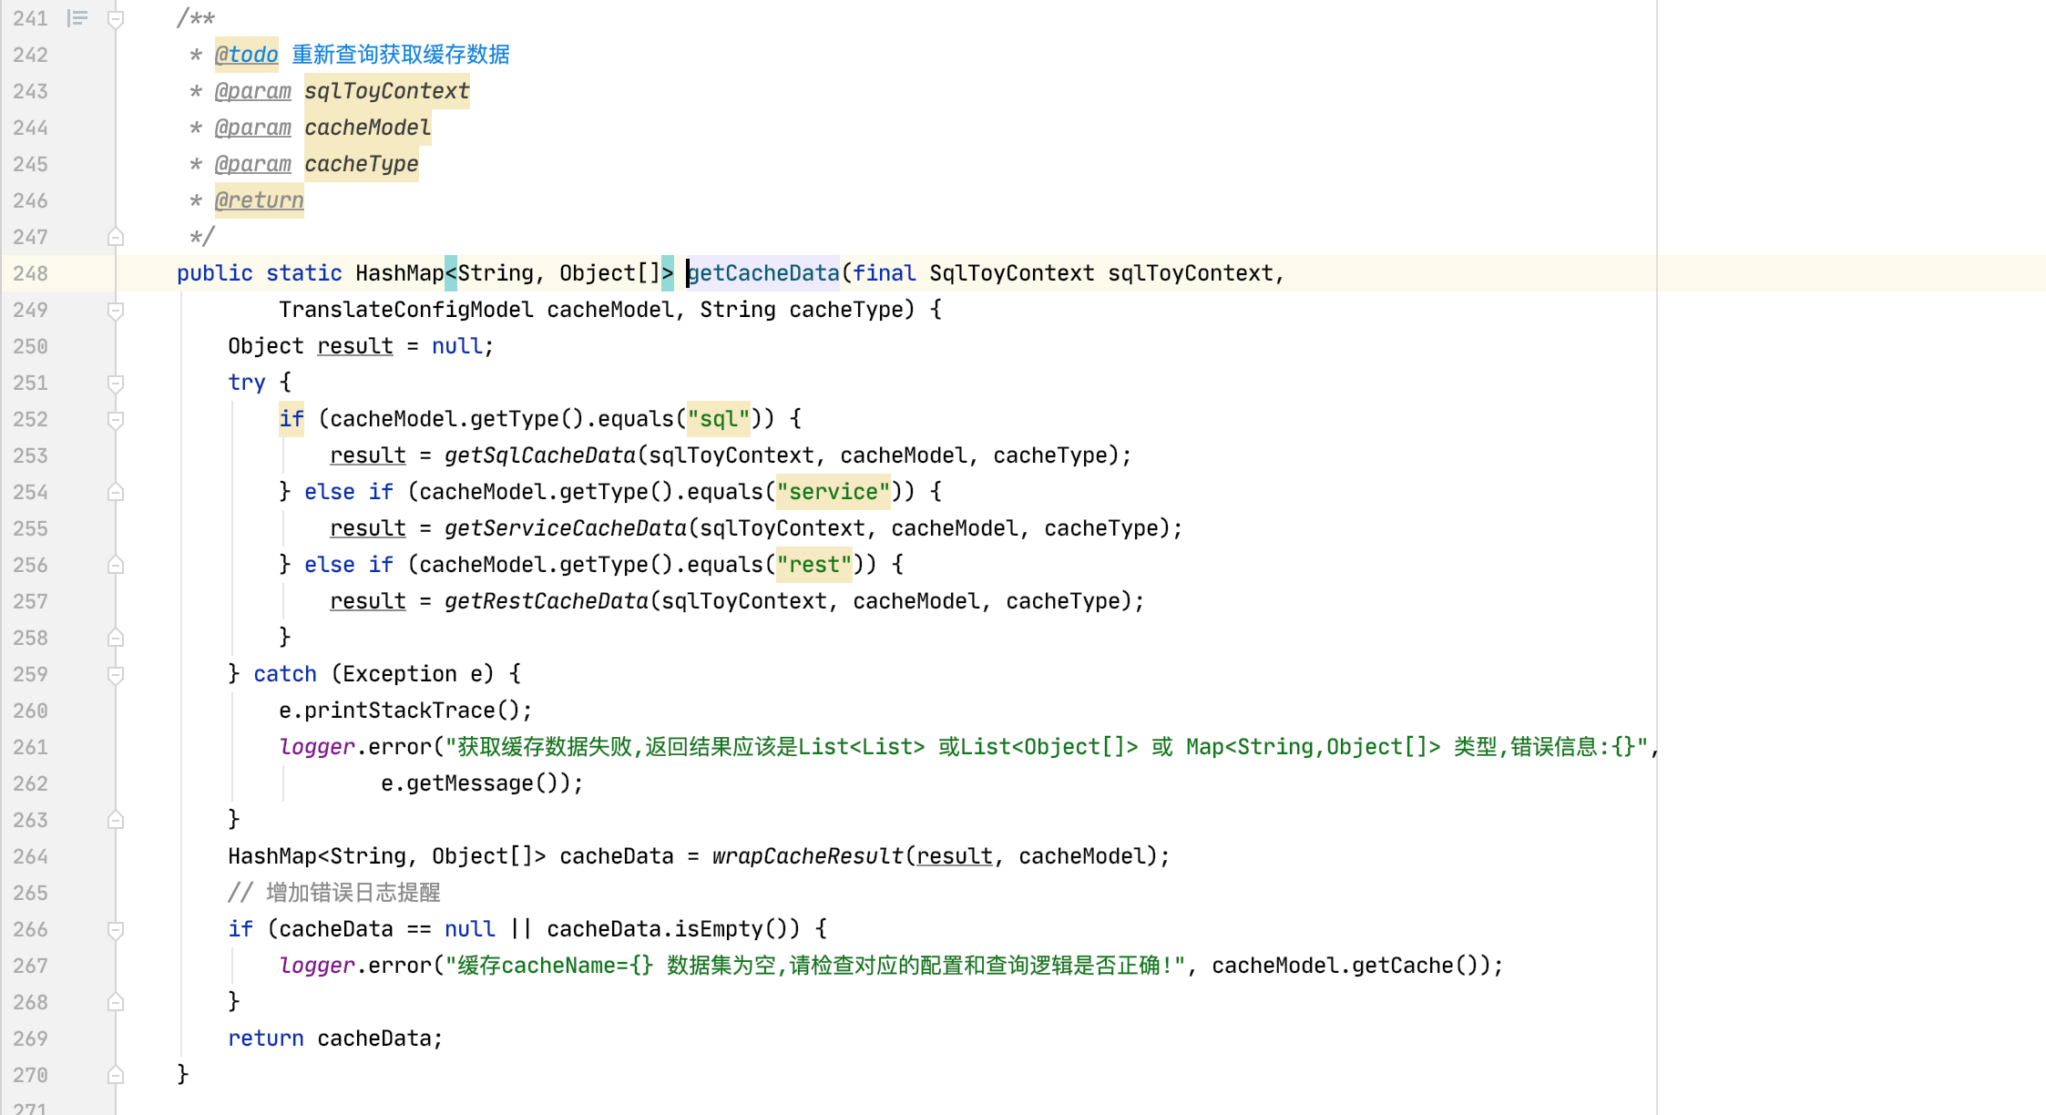Click the rendered-doc toggle icon on line 241

pos(77,18)
